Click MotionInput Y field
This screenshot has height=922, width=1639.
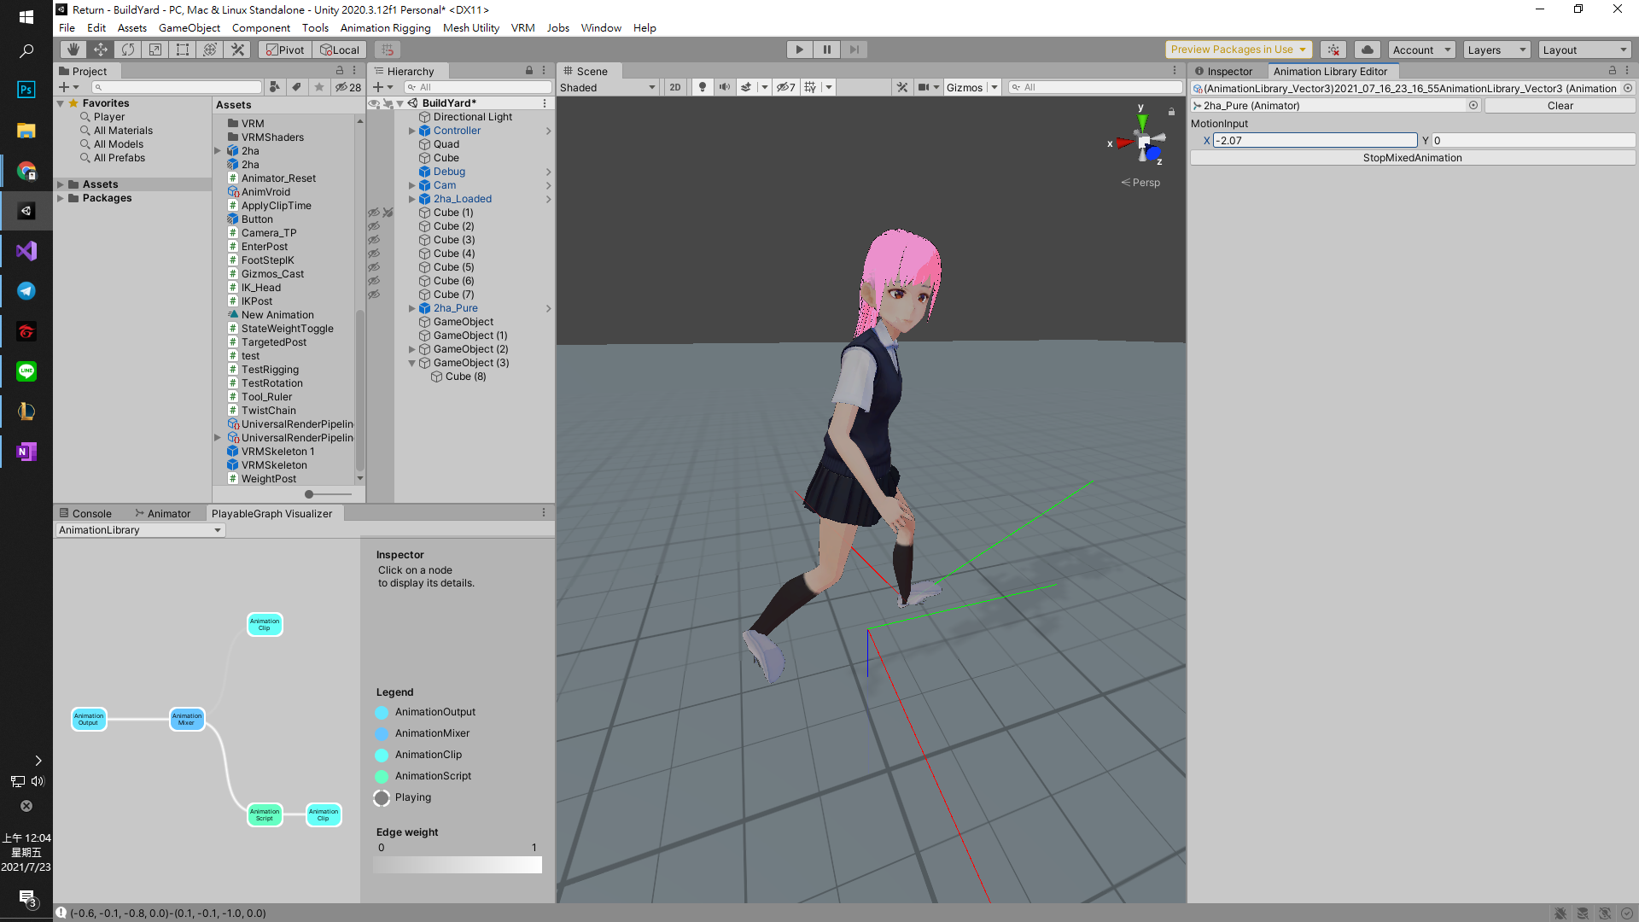click(x=1533, y=140)
